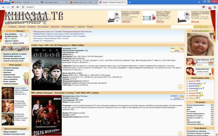Open Группы in site navigation
The image size is (218, 136).
pos(81,27)
